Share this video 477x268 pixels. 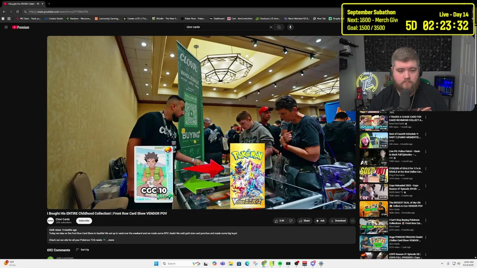pyautogui.click(x=304, y=221)
